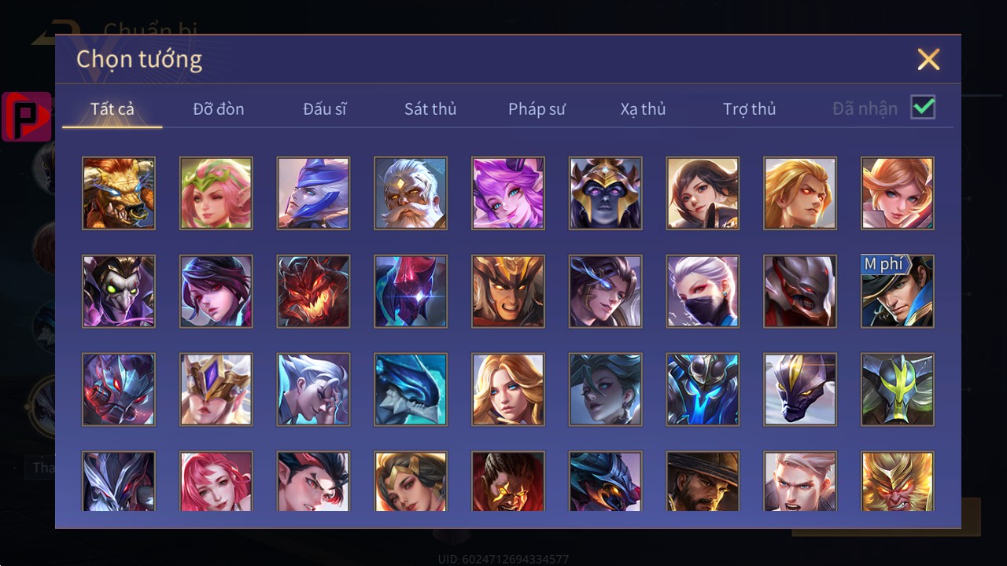Choose the pink-haired elf with green crown
1007x566 pixels.
point(216,193)
